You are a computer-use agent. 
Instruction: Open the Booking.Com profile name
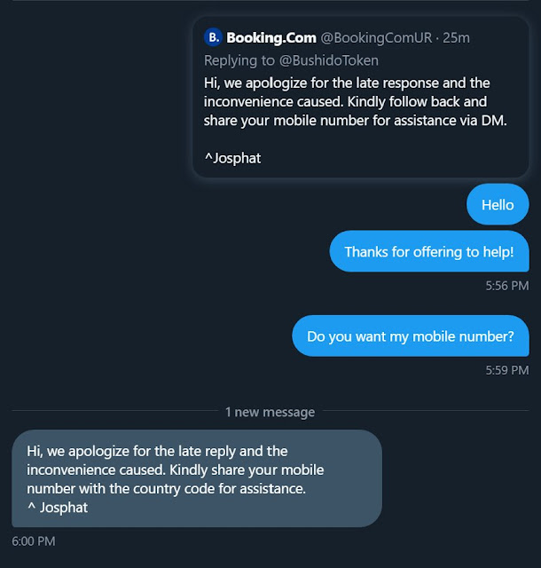[270, 37]
